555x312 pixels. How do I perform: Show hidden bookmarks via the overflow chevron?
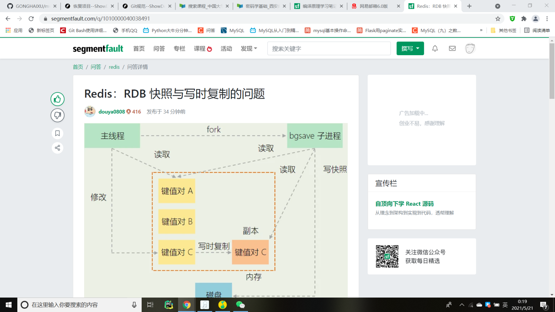pyautogui.click(x=481, y=30)
